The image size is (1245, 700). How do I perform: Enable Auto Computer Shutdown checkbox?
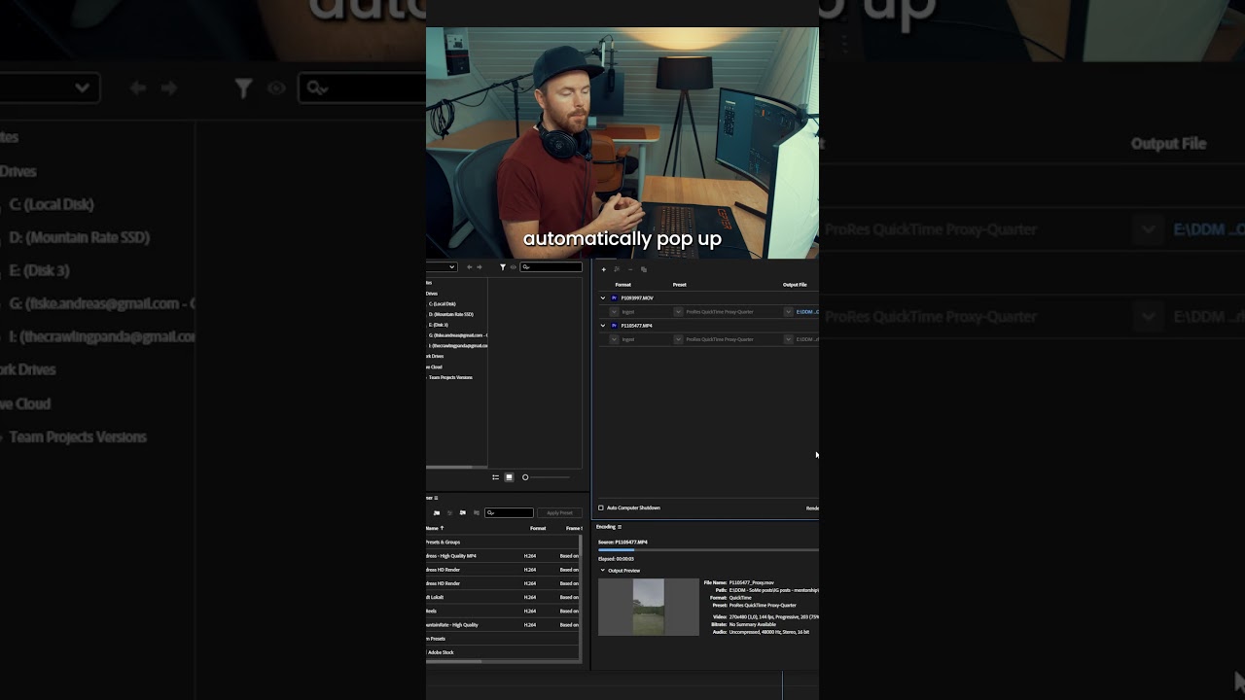pos(601,508)
